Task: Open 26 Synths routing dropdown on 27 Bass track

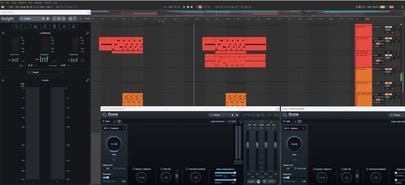Action: click(378, 27)
